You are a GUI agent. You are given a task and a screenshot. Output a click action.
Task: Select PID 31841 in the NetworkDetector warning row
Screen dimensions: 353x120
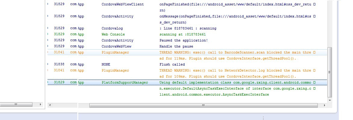(59, 70)
